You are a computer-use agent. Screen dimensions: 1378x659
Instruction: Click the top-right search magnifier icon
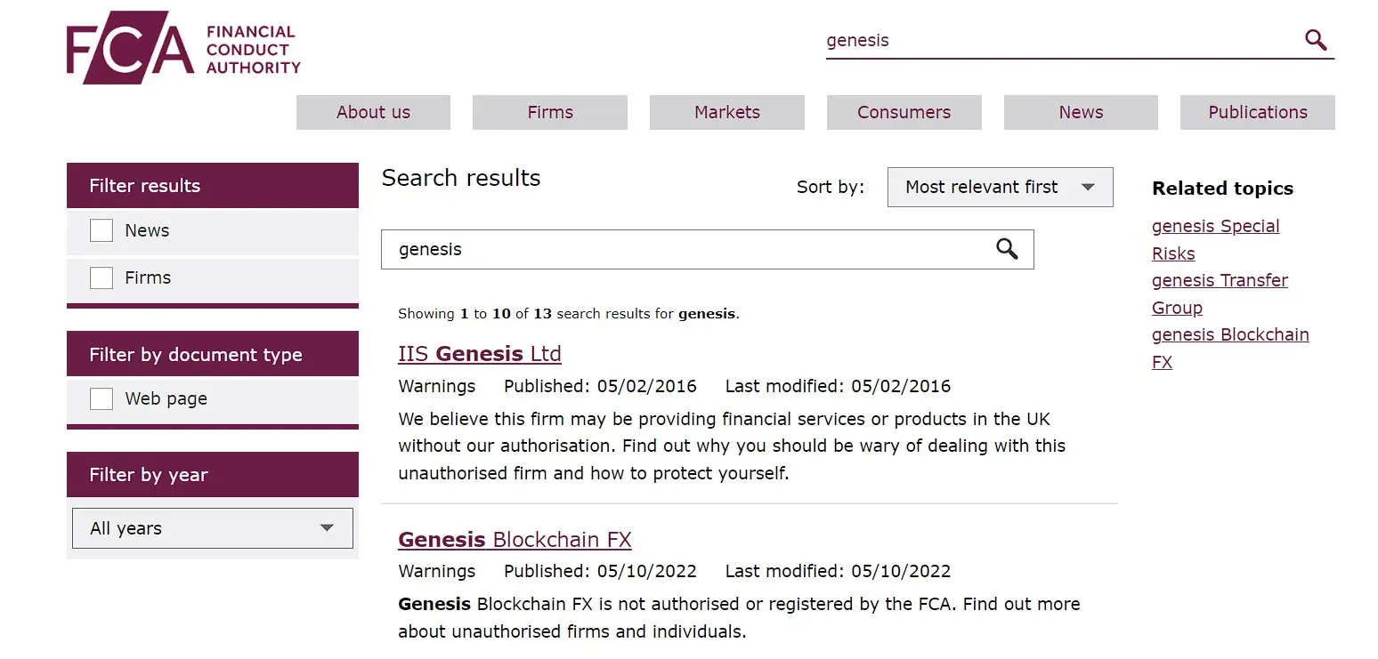(1316, 40)
